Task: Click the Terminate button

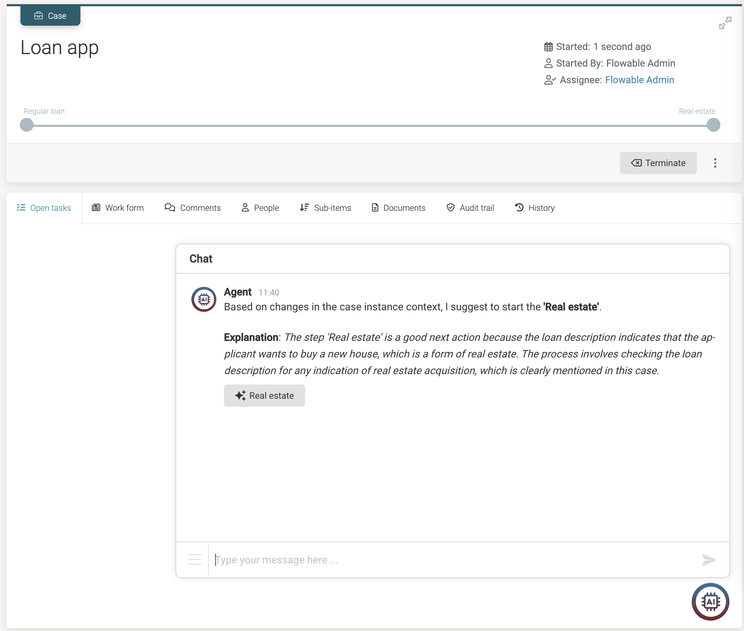Action: [658, 163]
